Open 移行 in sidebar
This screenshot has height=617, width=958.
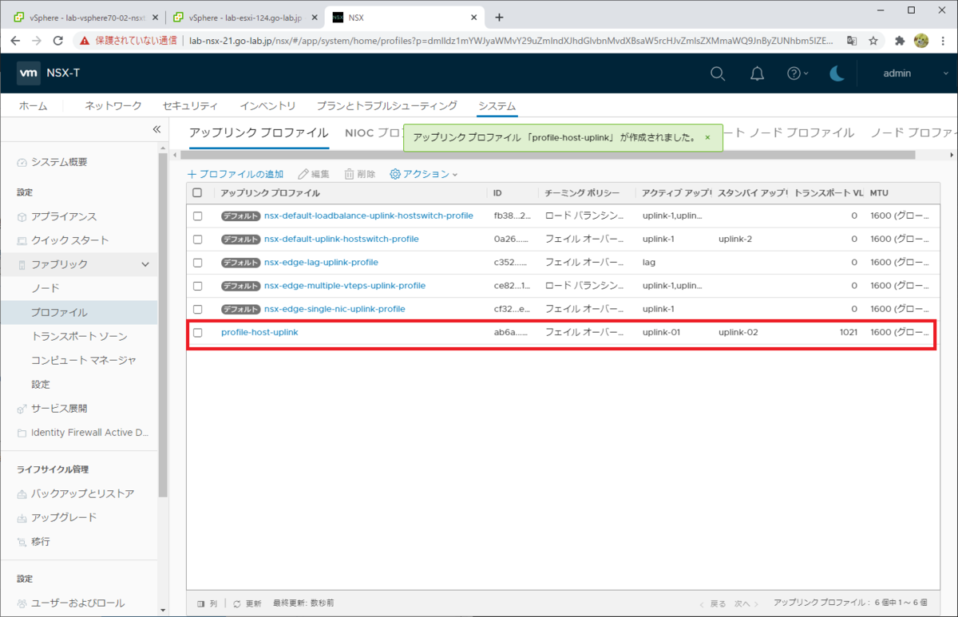tap(40, 541)
